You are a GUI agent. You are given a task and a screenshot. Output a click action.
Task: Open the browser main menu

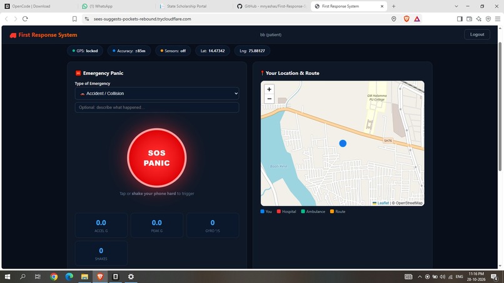click(x=498, y=19)
